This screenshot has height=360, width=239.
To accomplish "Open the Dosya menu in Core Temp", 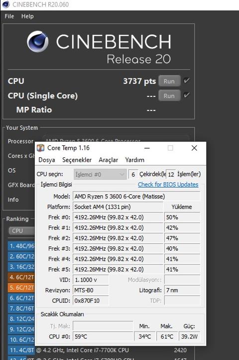I will pyautogui.click(x=47, y=160).
